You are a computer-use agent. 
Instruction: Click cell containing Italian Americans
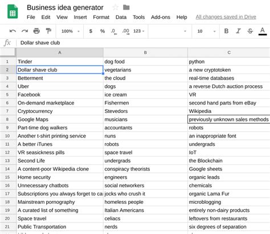coord(145,210)
